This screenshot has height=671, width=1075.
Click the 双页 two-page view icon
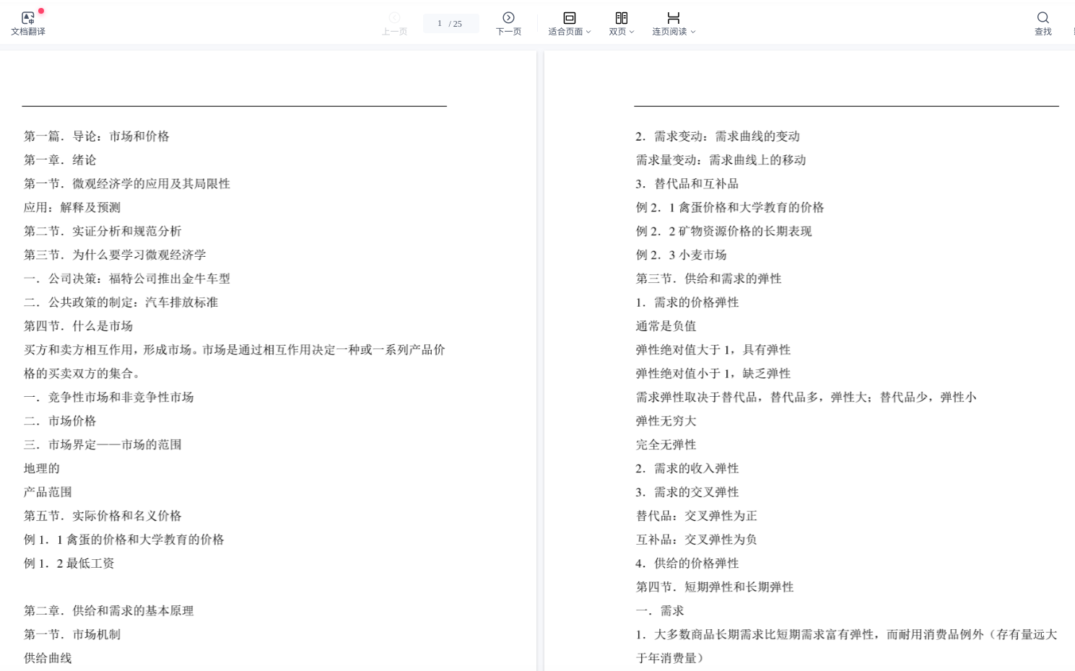pyautogui.click(x=621, y=18)
